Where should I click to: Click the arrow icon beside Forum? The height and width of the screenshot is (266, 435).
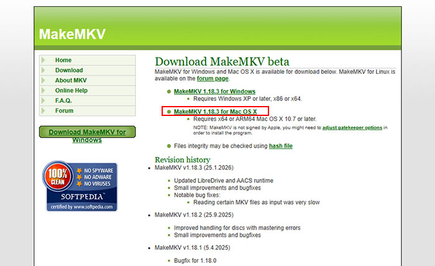(x=43, y=111)
